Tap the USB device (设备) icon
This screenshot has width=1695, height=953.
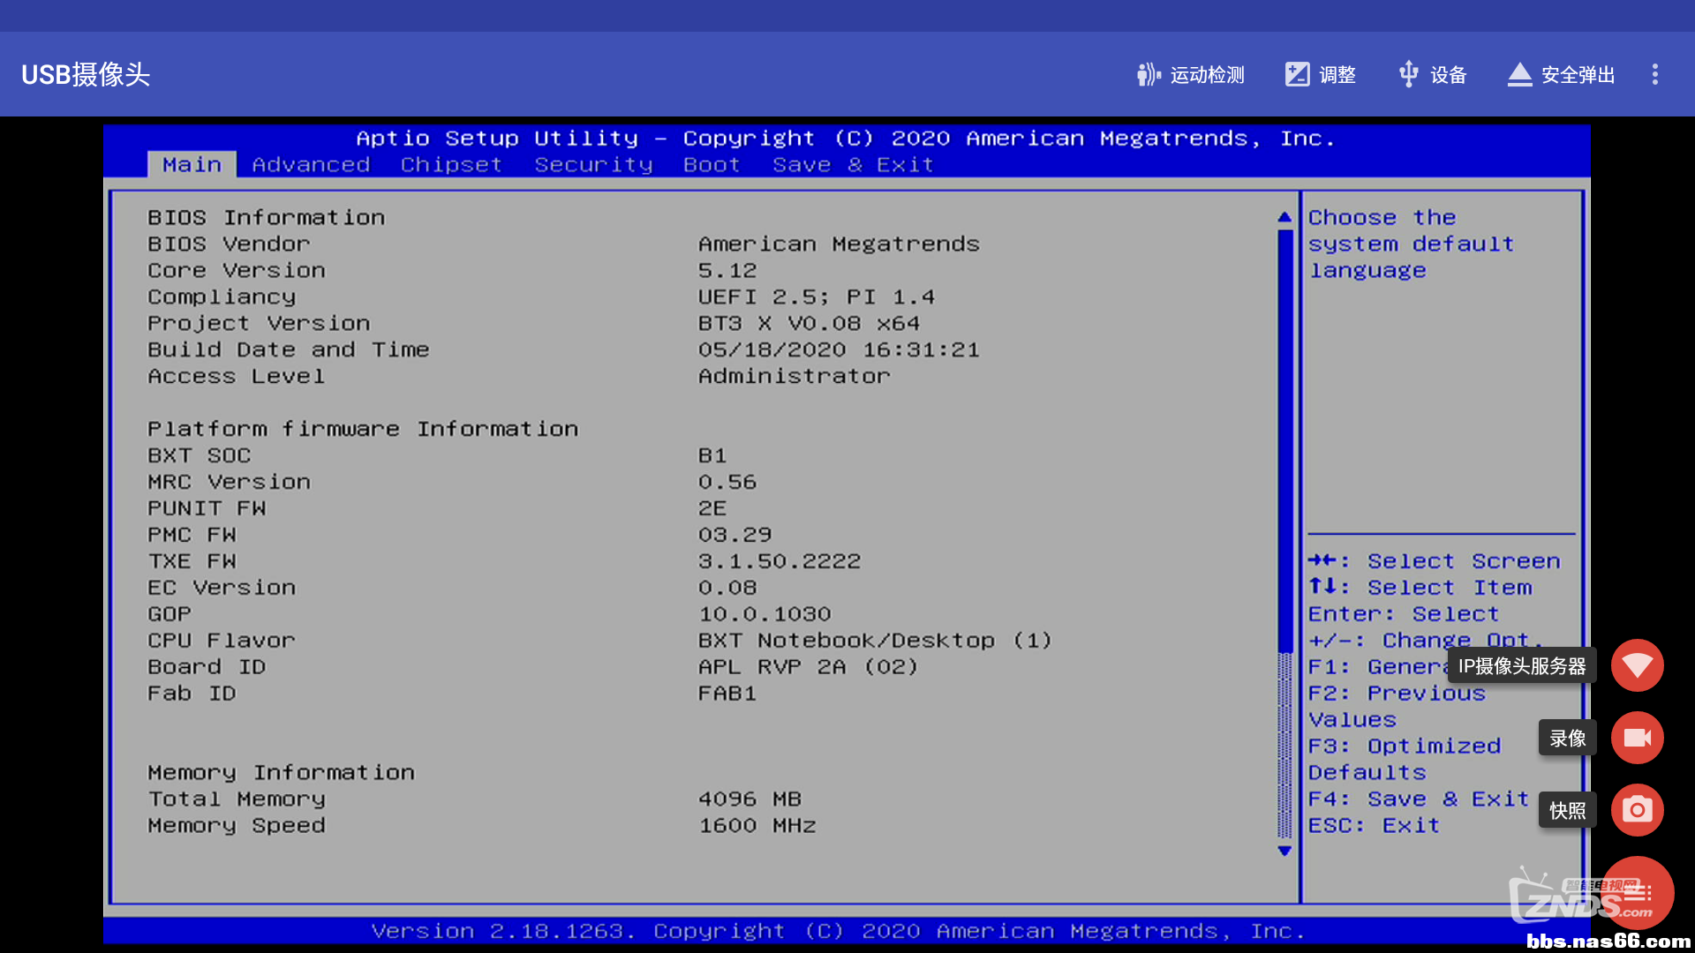(1409, 75)
